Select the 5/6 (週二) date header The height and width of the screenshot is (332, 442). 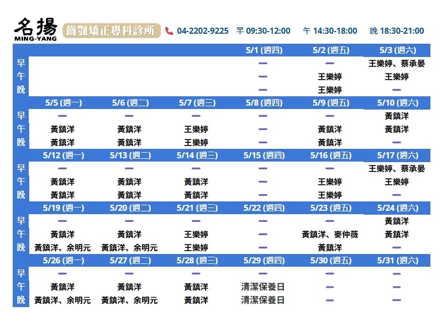(x=130, y=103)
